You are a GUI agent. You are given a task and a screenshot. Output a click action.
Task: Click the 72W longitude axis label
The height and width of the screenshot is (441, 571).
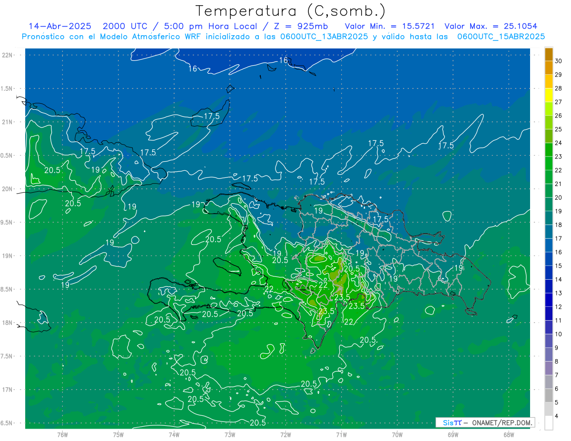[x=285, y=435]
